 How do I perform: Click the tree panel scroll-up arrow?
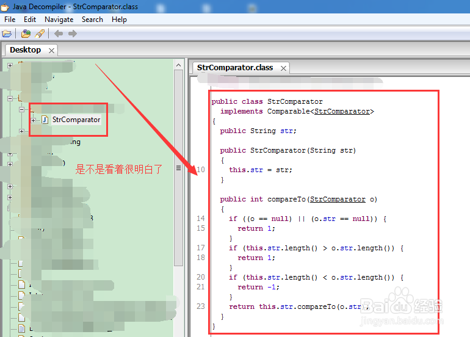pyautogui.click(x=179, y=65)
